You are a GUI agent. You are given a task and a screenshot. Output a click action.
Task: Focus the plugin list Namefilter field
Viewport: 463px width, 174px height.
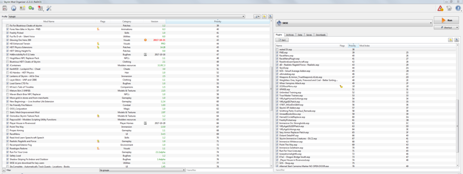coord(367,170)
